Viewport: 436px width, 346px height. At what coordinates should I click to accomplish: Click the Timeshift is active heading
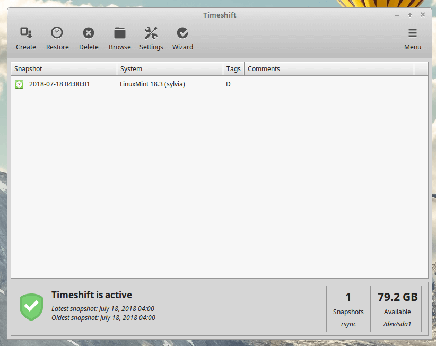click(x=92, y=295)
